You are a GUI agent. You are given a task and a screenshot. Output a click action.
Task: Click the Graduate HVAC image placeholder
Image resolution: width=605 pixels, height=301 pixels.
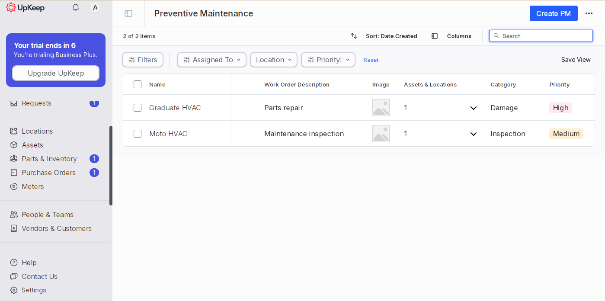pos(381,108)
